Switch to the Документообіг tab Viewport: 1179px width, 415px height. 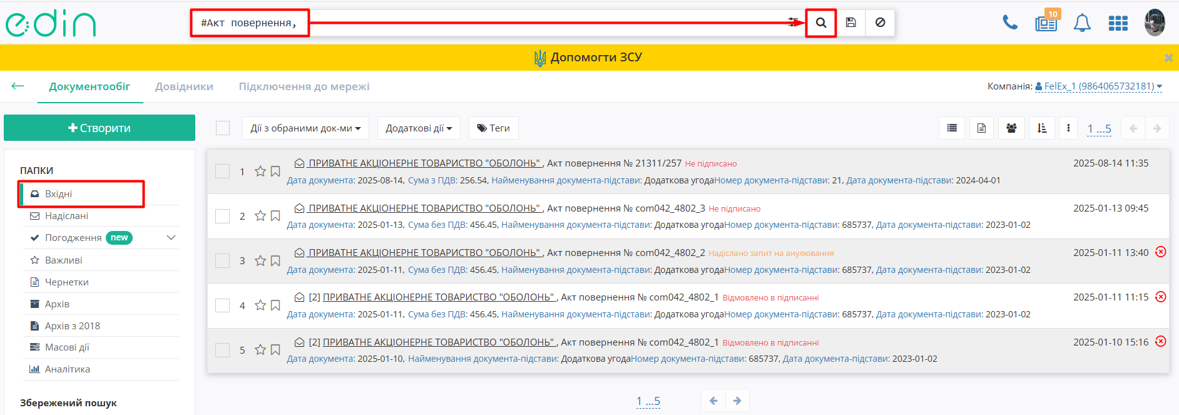(x=89, y=86)
